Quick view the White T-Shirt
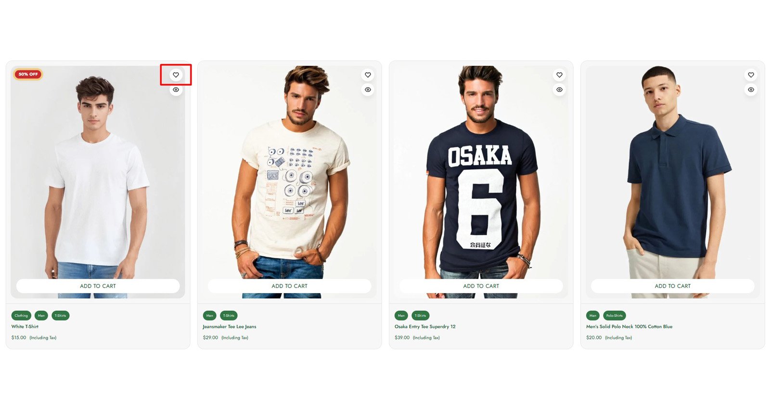This screenshot has width=770, height=409. click(x=176, y=89)
